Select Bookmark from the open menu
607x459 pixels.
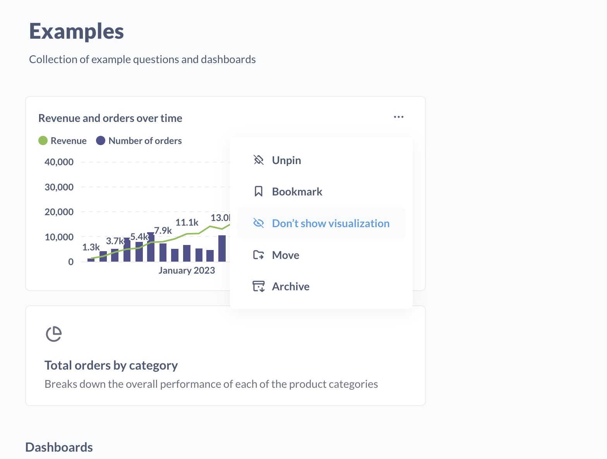297,191
